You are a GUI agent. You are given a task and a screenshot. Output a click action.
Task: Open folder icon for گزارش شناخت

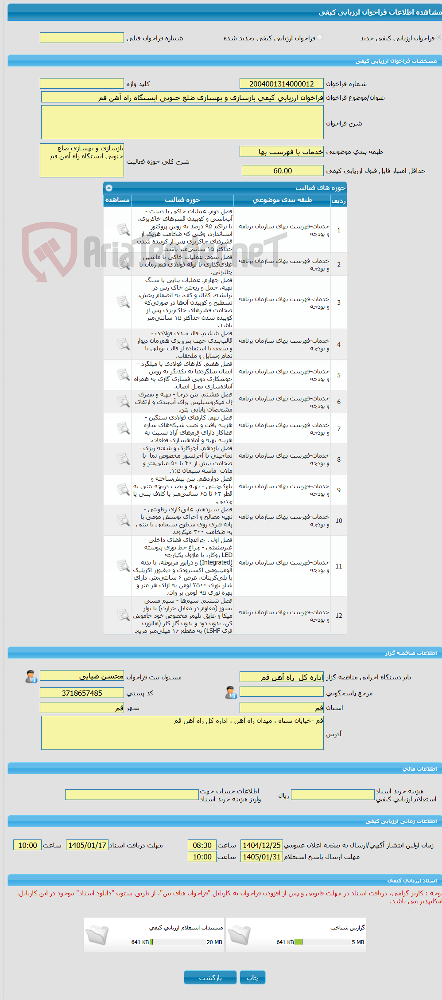(240, 935)
